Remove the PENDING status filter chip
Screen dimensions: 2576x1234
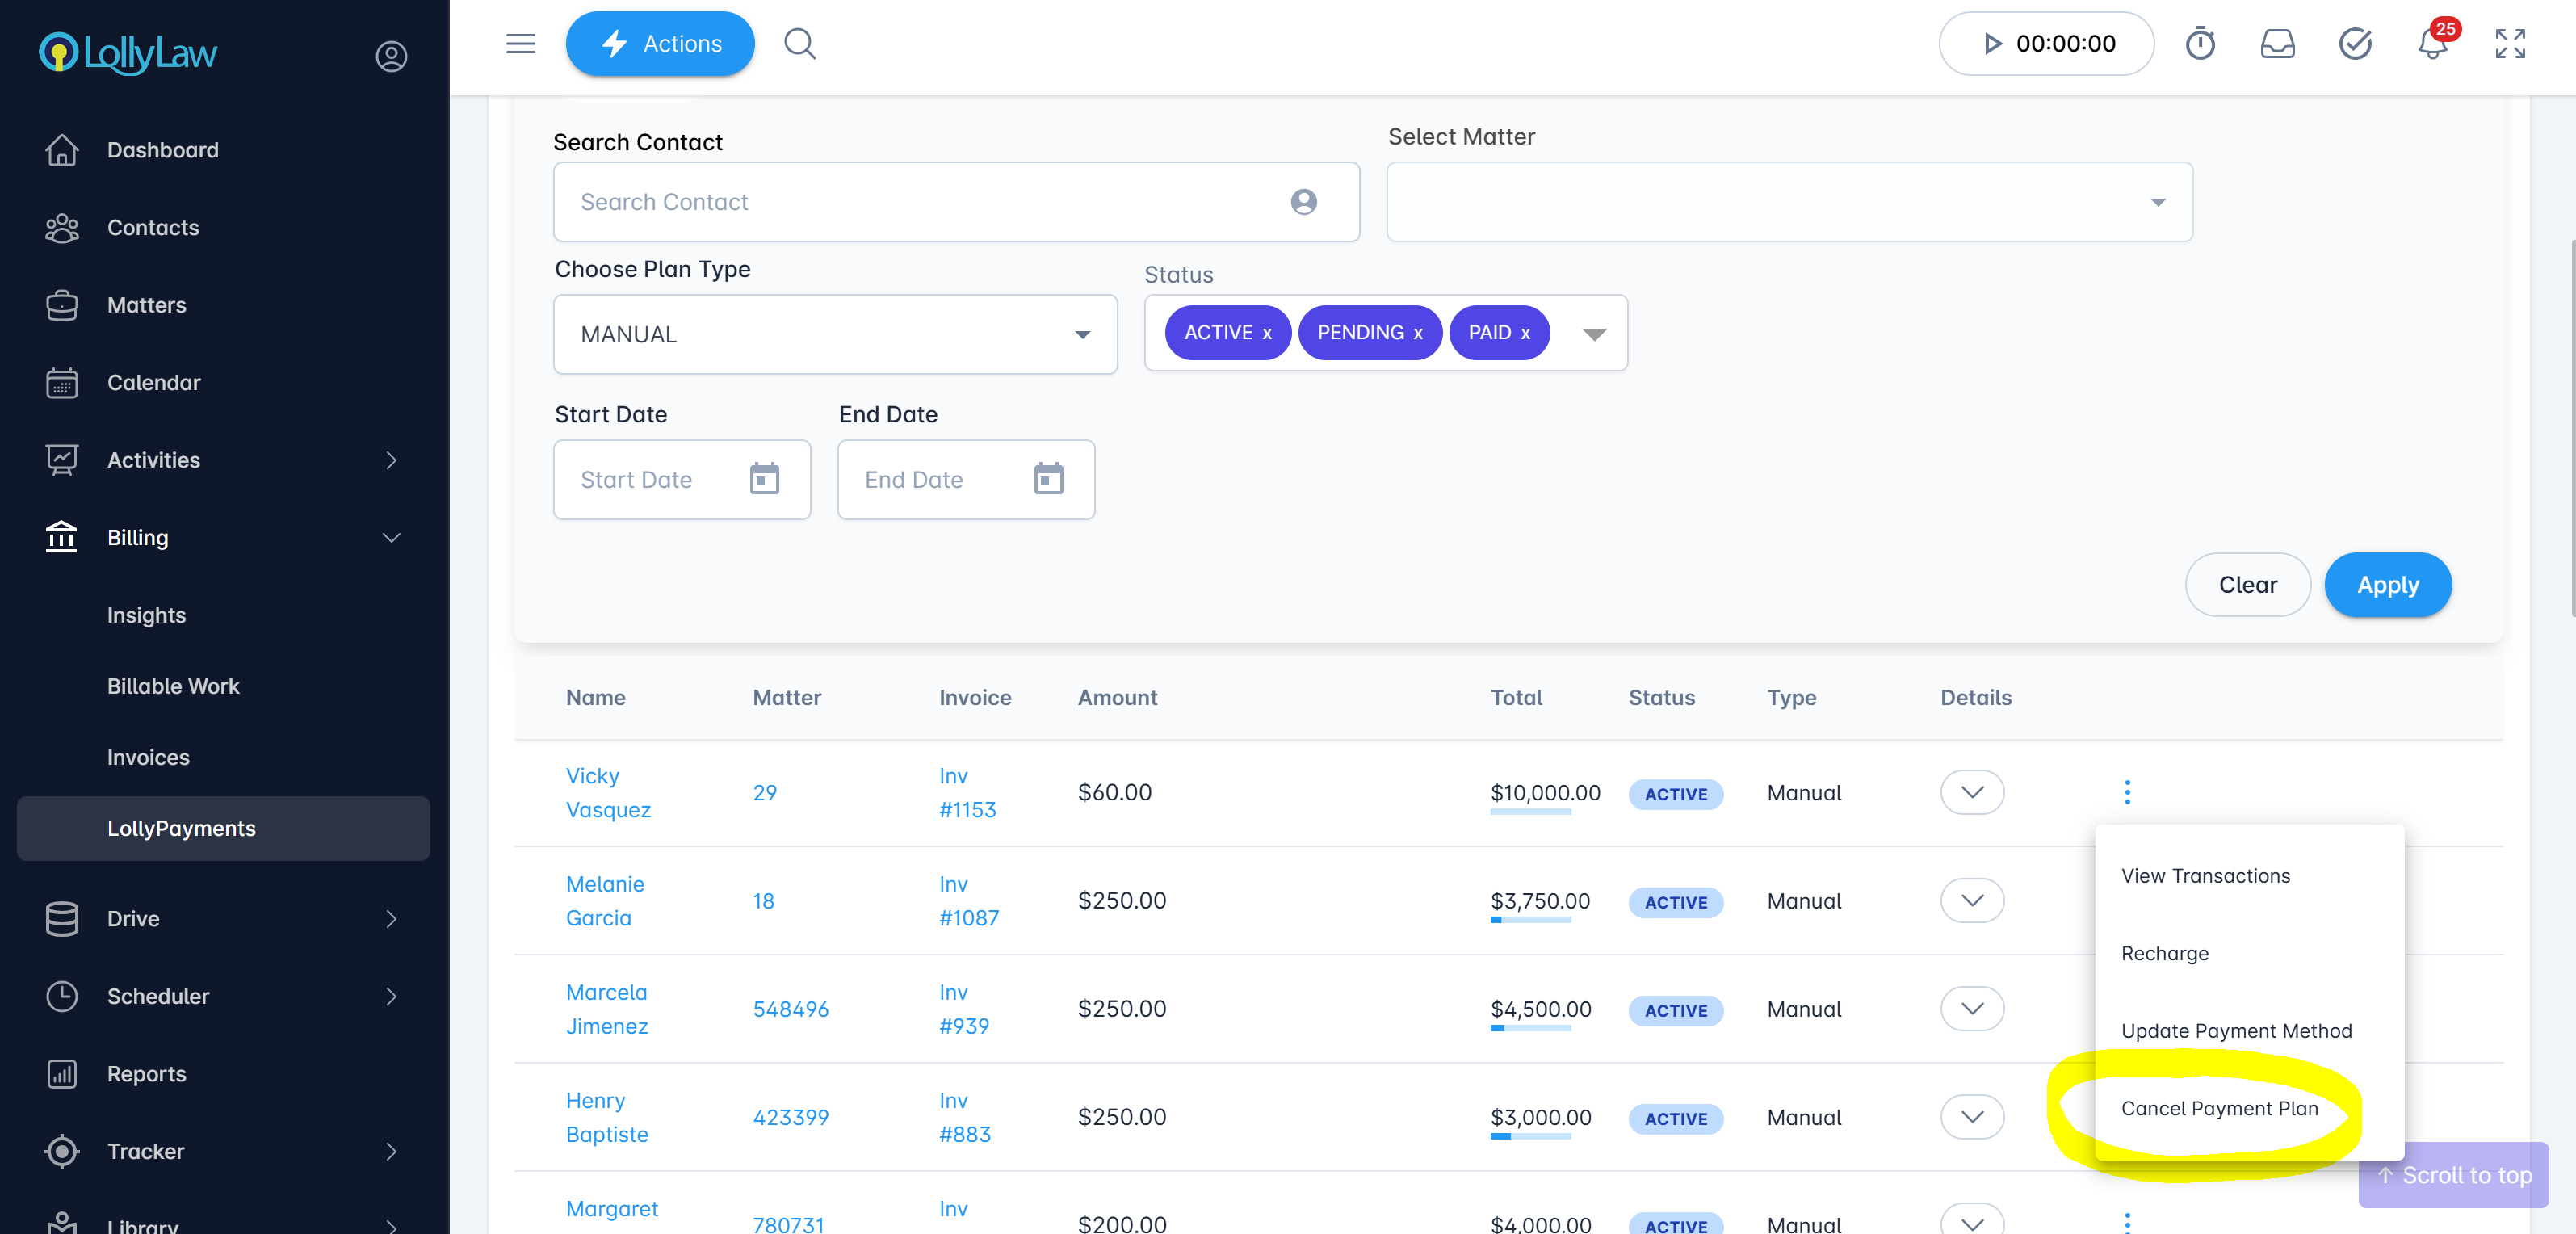click(x=1417, y=334)
